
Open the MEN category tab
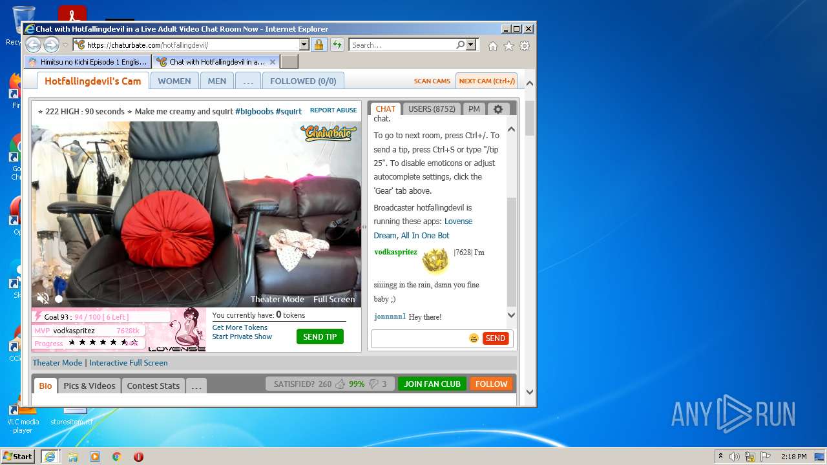coord(217,81)
